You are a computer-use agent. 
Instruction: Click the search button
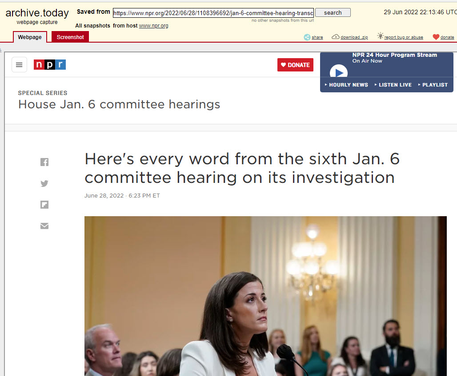(x=333, y=12)
